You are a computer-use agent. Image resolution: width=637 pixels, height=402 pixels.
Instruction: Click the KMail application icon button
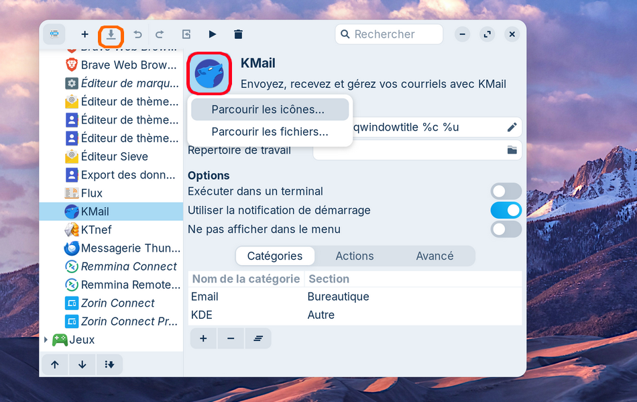point(209,73)
